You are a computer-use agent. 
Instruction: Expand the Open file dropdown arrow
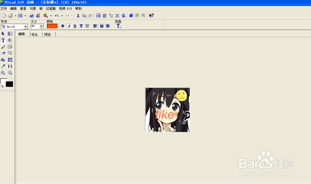tap(16, 16)
